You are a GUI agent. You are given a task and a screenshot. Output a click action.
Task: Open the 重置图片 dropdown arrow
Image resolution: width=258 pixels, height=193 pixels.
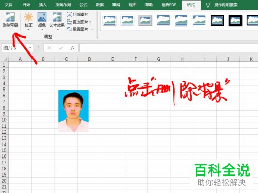(x=92, y=29)
